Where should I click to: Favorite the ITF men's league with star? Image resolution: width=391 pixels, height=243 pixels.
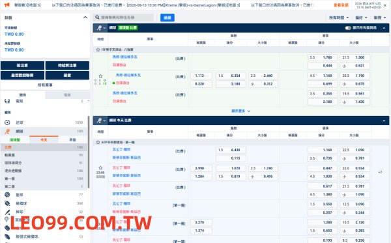pos(98,50)
